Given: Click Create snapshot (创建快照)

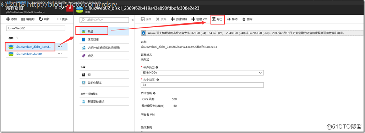Looking at the screenshot, I should coord(179,19).
